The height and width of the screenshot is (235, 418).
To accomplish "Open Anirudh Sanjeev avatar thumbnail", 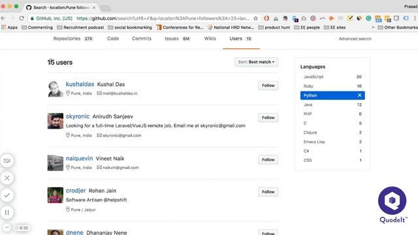I will point(55,121).
